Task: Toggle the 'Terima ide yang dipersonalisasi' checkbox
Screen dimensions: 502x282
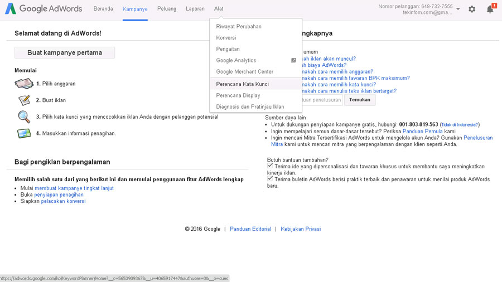Action: pyautogui.click(x=270, y=166)
